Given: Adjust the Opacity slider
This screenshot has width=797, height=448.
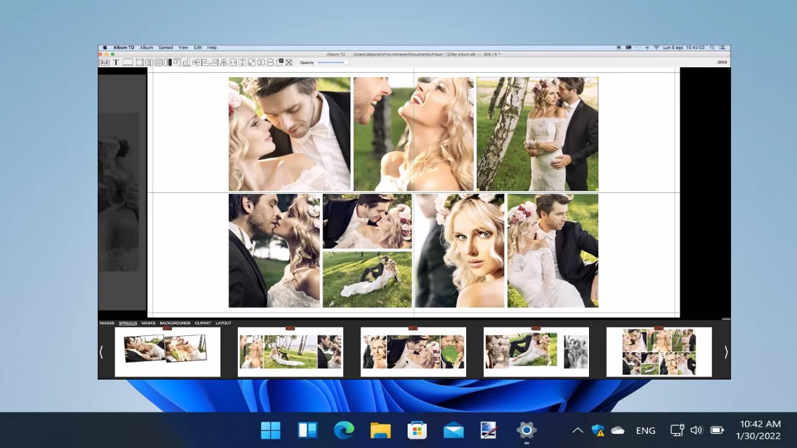Looking at the screenshot, I should click(x=332, y=62).
